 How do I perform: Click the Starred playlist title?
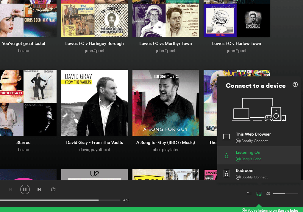pyautogui.click(x=24, y=142)
